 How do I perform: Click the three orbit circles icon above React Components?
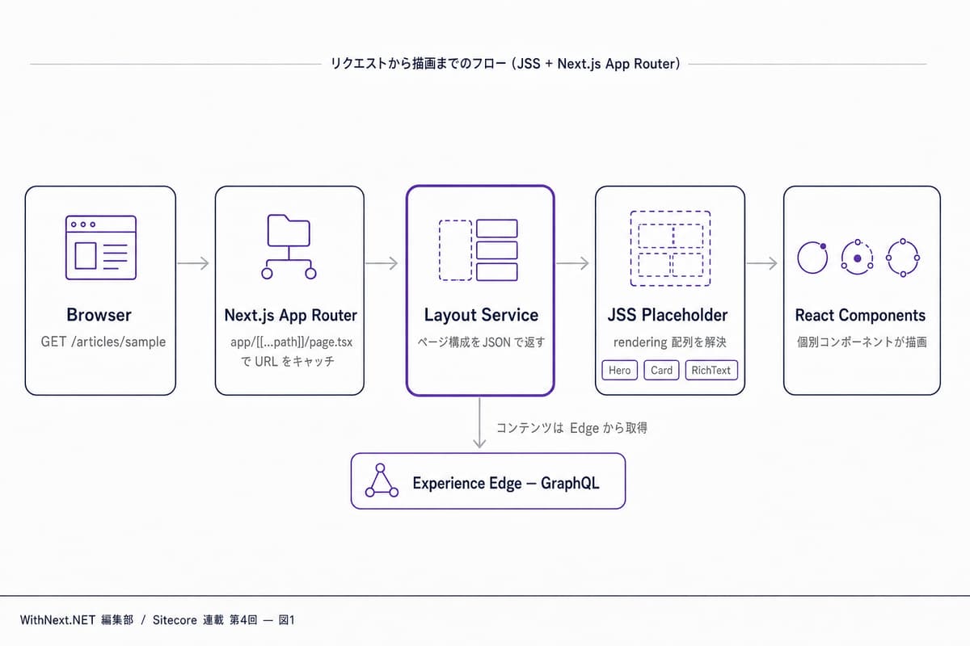click(x=858, y=258)
